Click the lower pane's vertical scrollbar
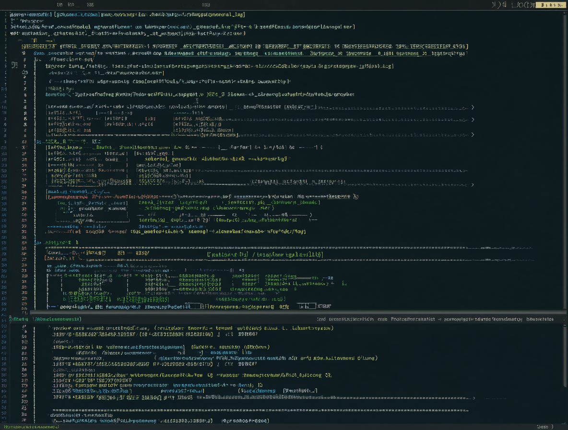Image resolution: width=568 pixels, height=430 pixels. coord(565,357)
